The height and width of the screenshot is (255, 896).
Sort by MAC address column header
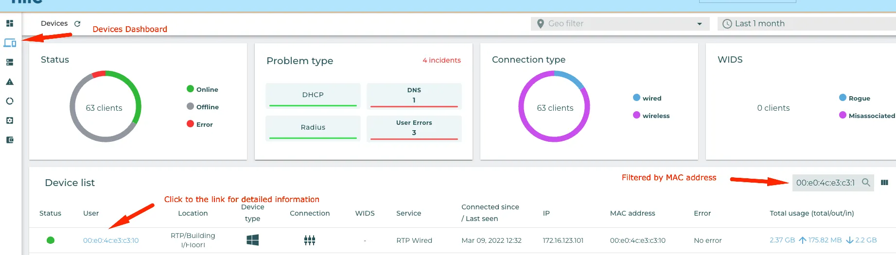click(632, 213)
